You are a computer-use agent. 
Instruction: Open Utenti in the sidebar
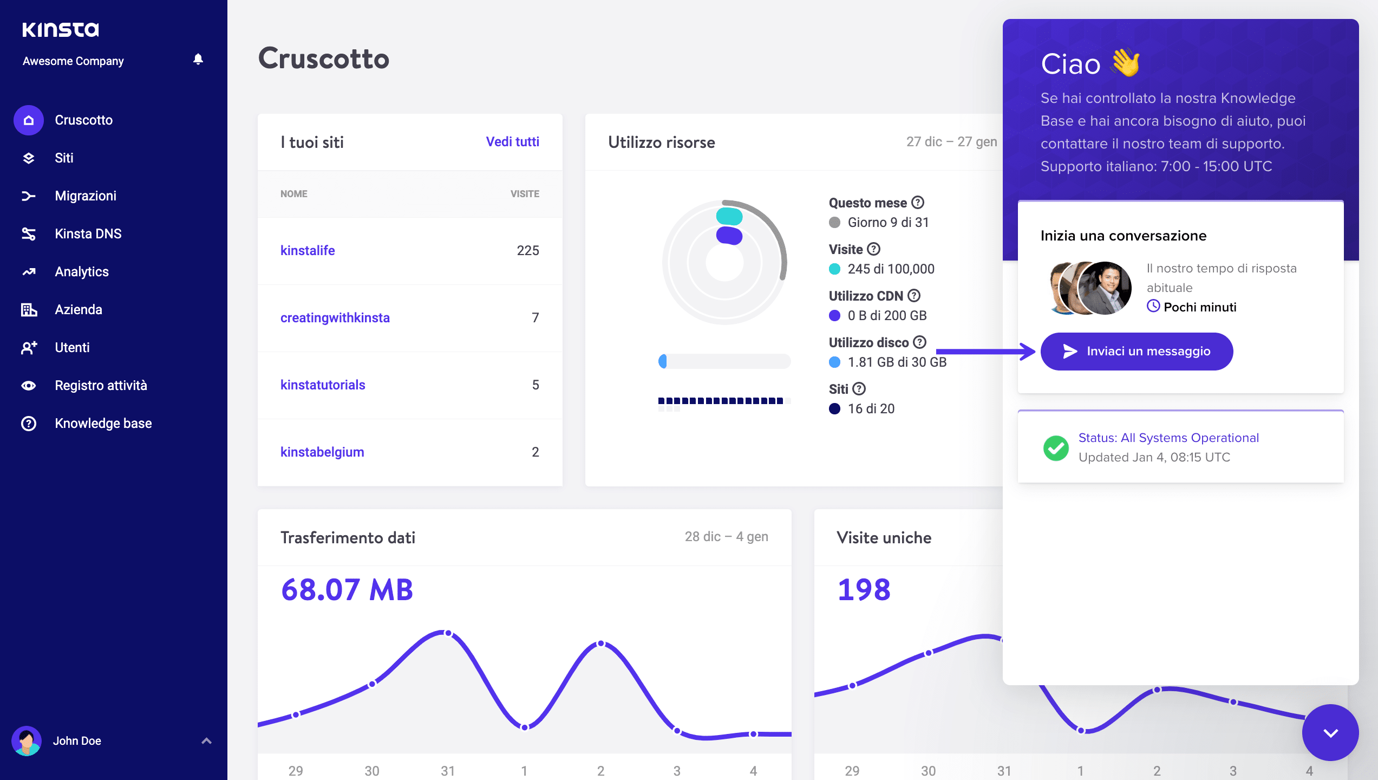[72, 348]
